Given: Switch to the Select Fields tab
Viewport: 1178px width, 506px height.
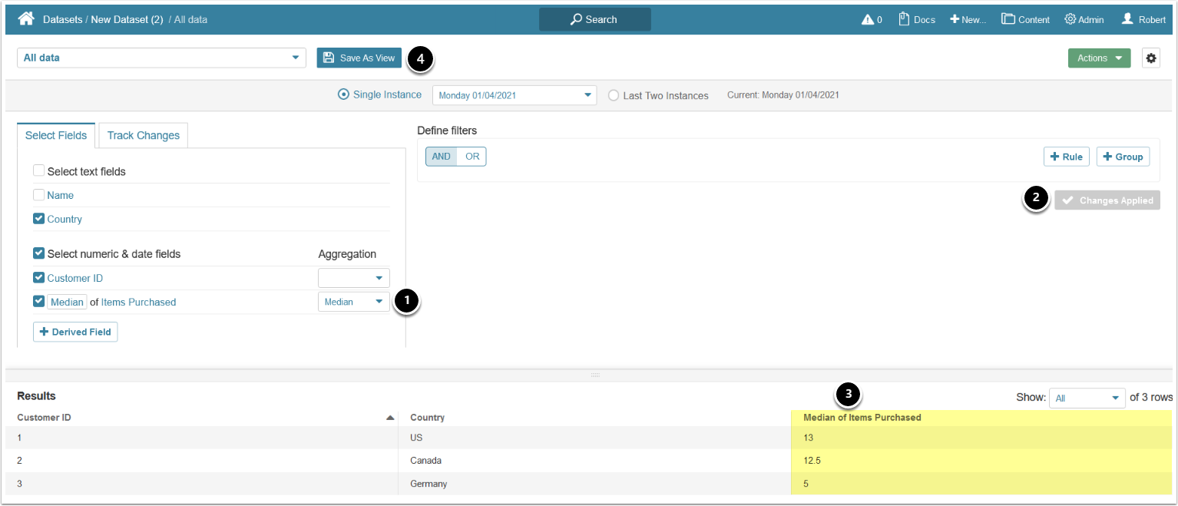Looking at the screenshot, I should [x=56, y=135].
